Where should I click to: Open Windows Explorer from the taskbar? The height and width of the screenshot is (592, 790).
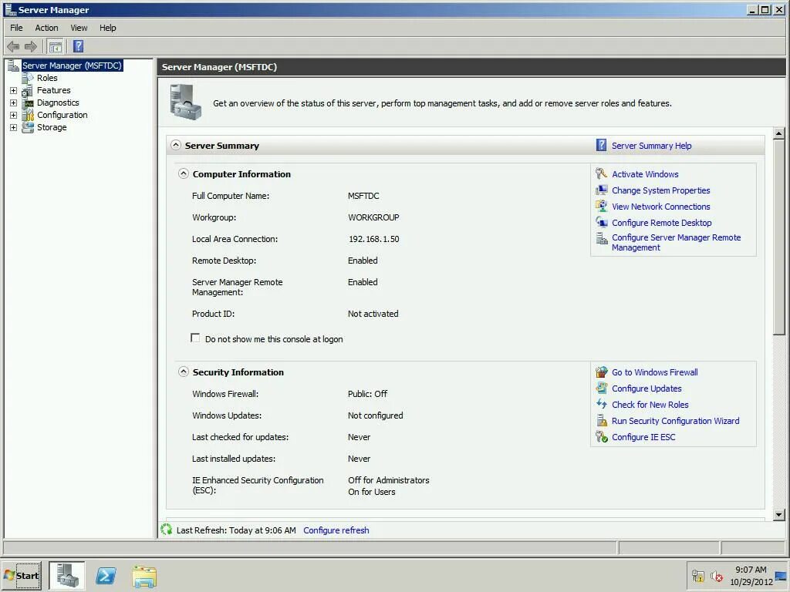[x=144, y=577]
